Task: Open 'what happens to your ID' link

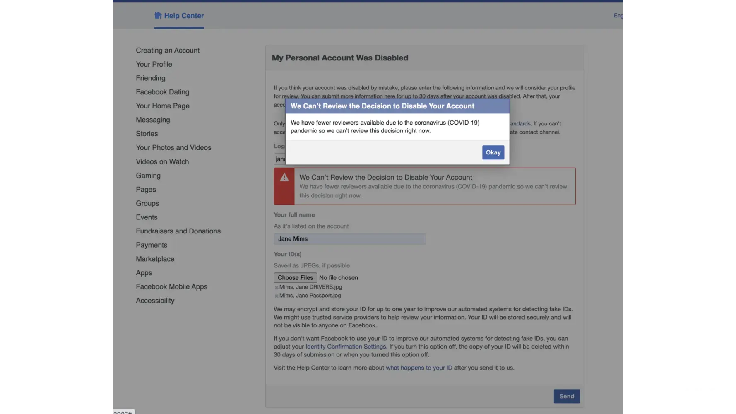Action: [419, 368]
